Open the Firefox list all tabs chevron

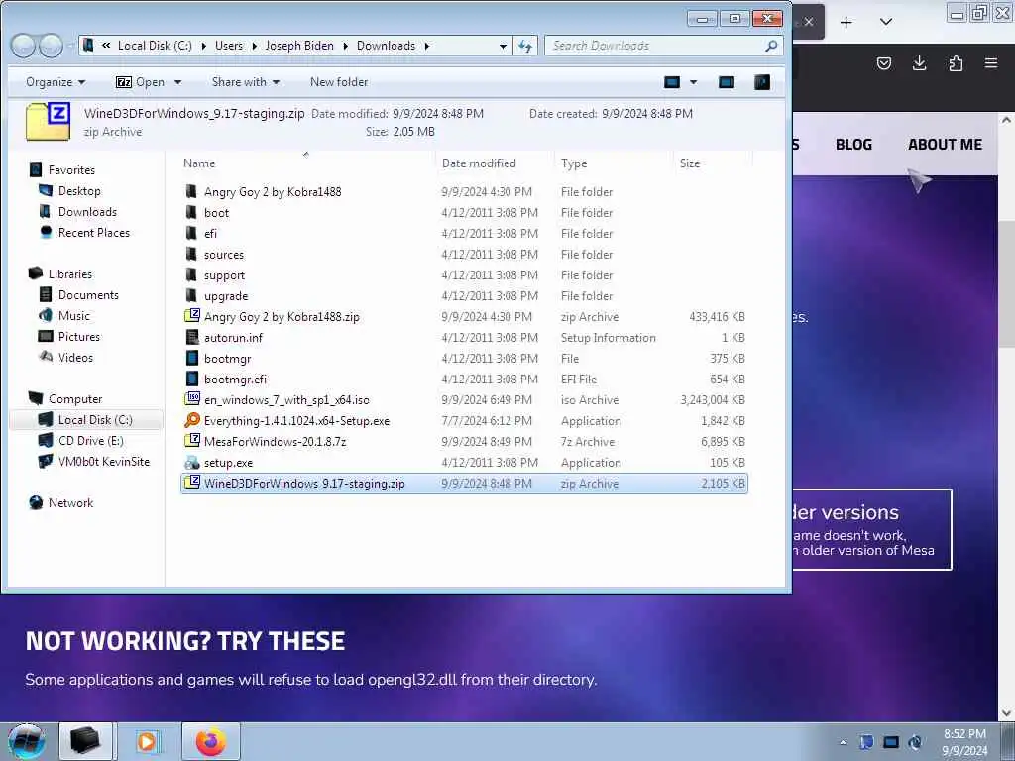tap(886, 23)
